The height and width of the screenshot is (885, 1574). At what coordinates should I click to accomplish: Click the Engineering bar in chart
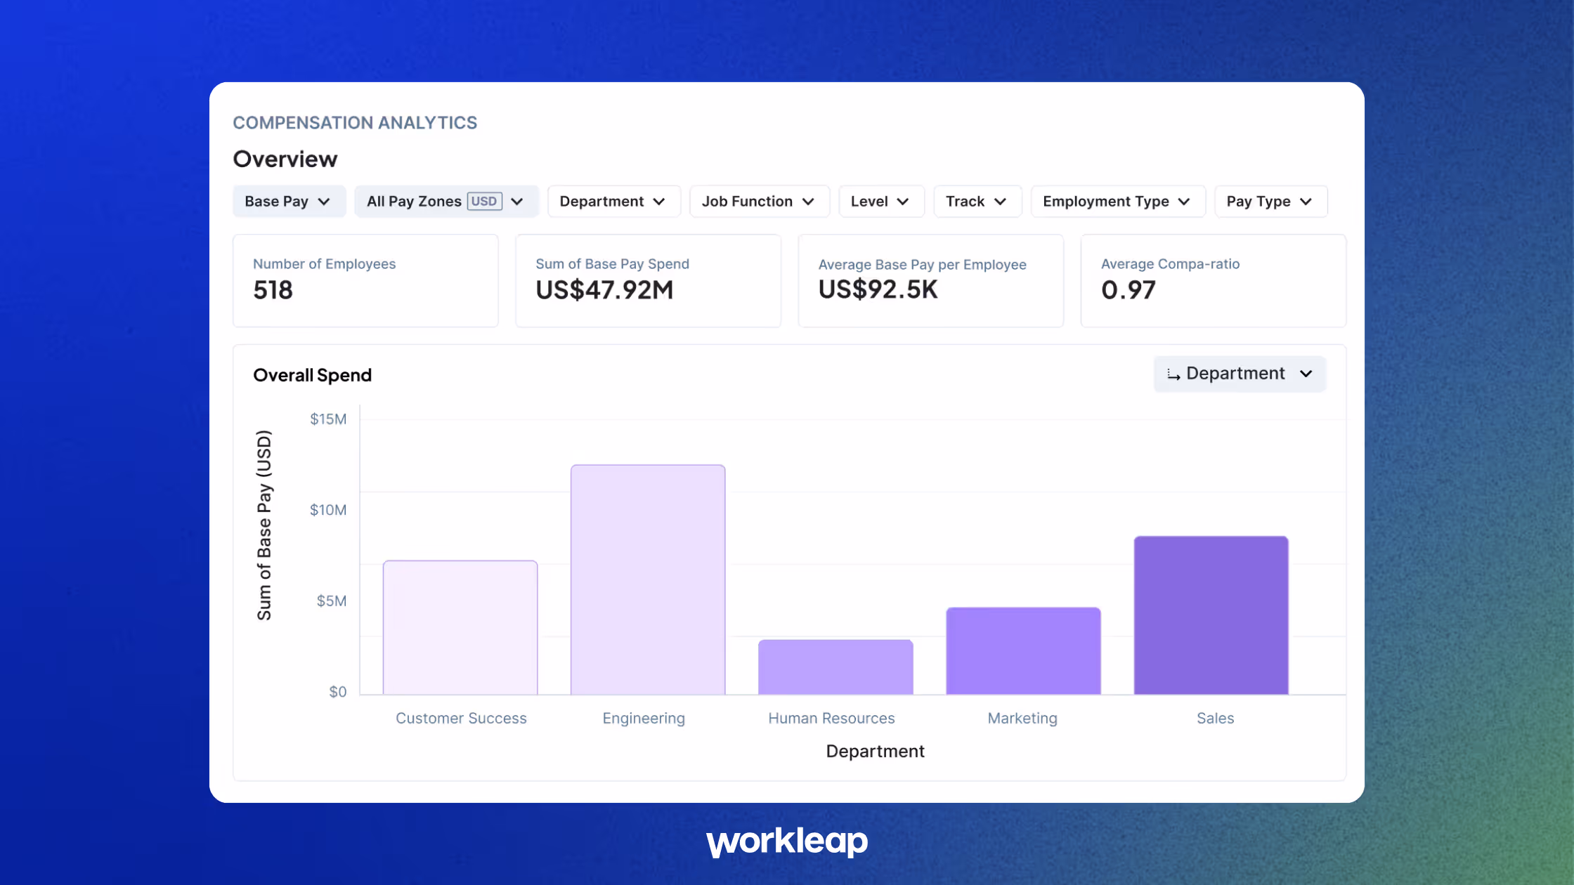[647, 579]
